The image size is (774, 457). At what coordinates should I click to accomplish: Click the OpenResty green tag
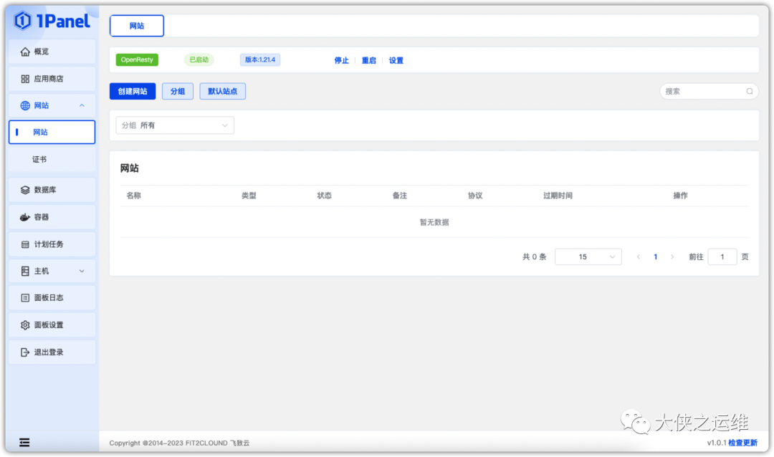point(137,59)
